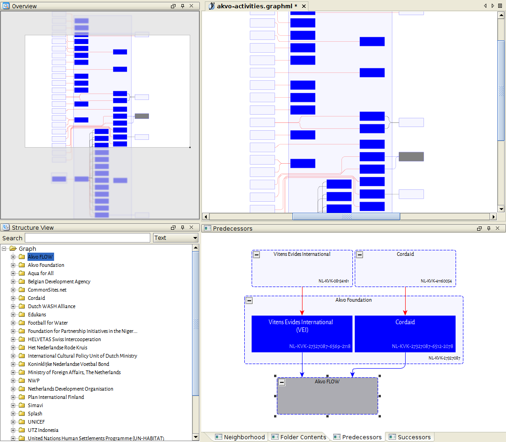Collapse the Graph root tree node
Screen dimensions: 506x442
tap(4, 249)
